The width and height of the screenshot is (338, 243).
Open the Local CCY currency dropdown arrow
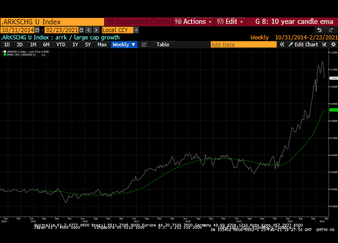click(136, 30)
